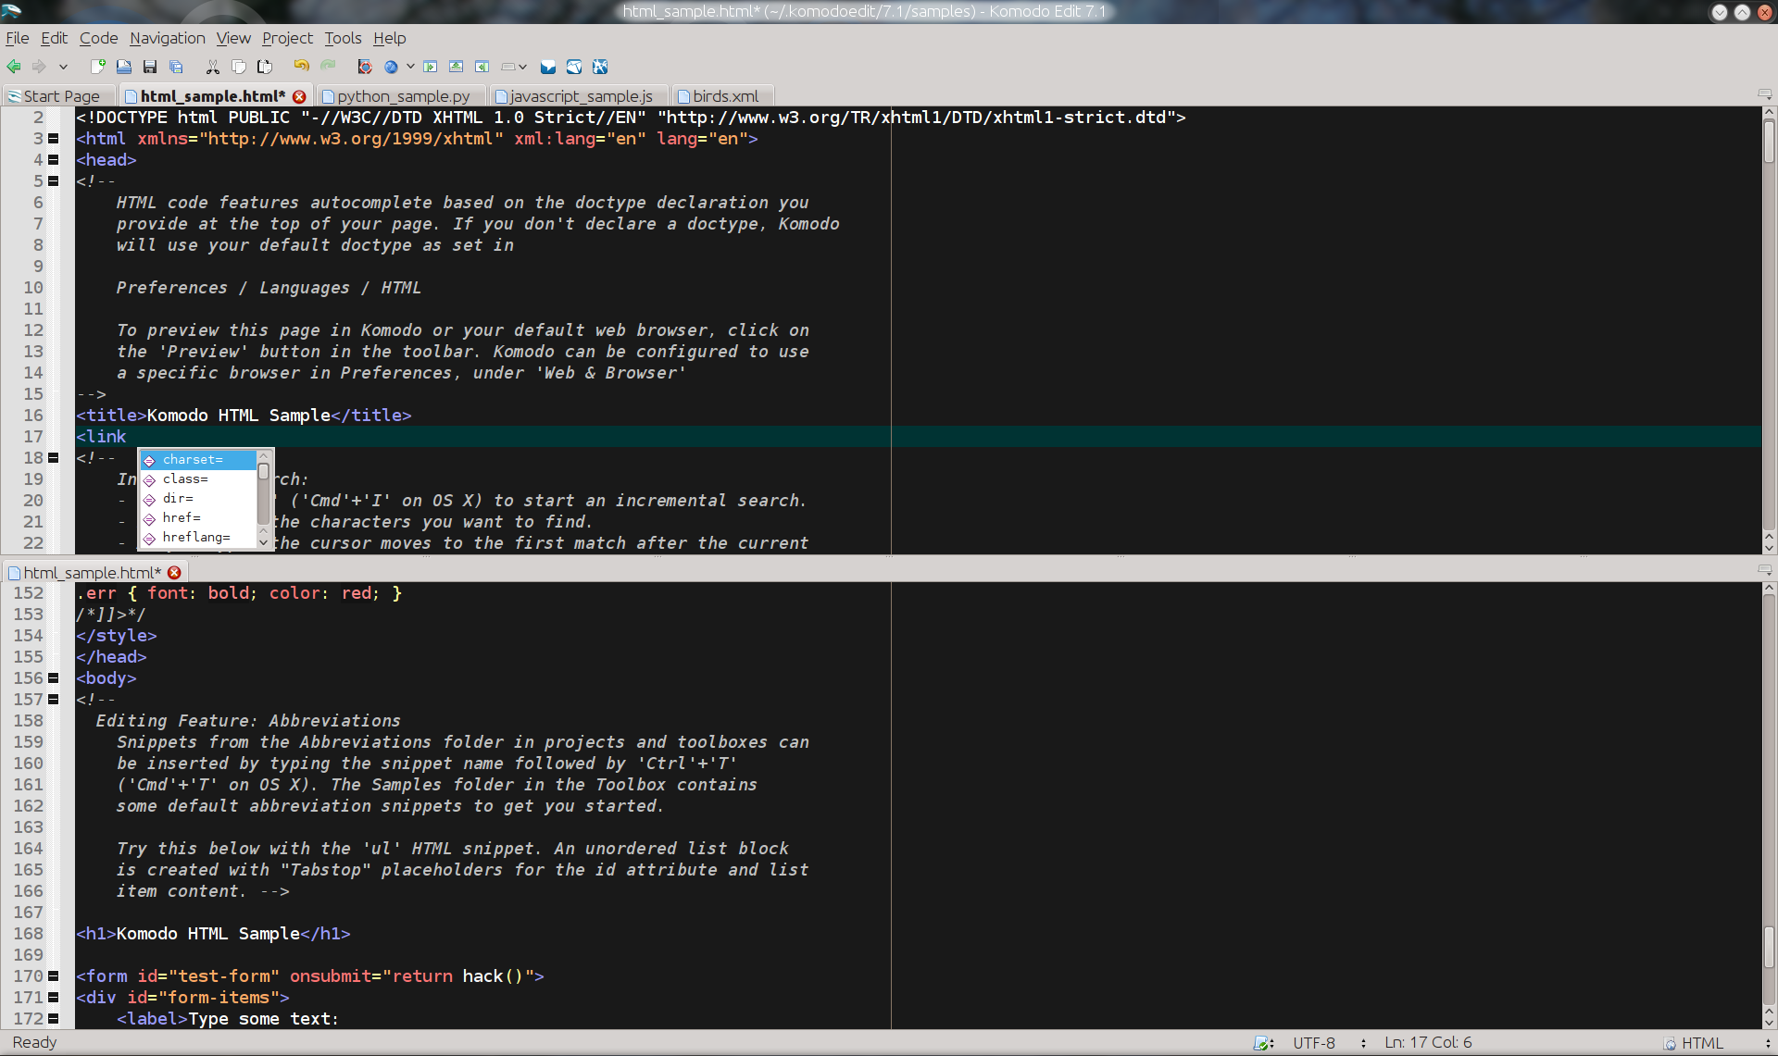
Task: Open the Project menu
Action: pyautogui.click(x=287, y=38)
